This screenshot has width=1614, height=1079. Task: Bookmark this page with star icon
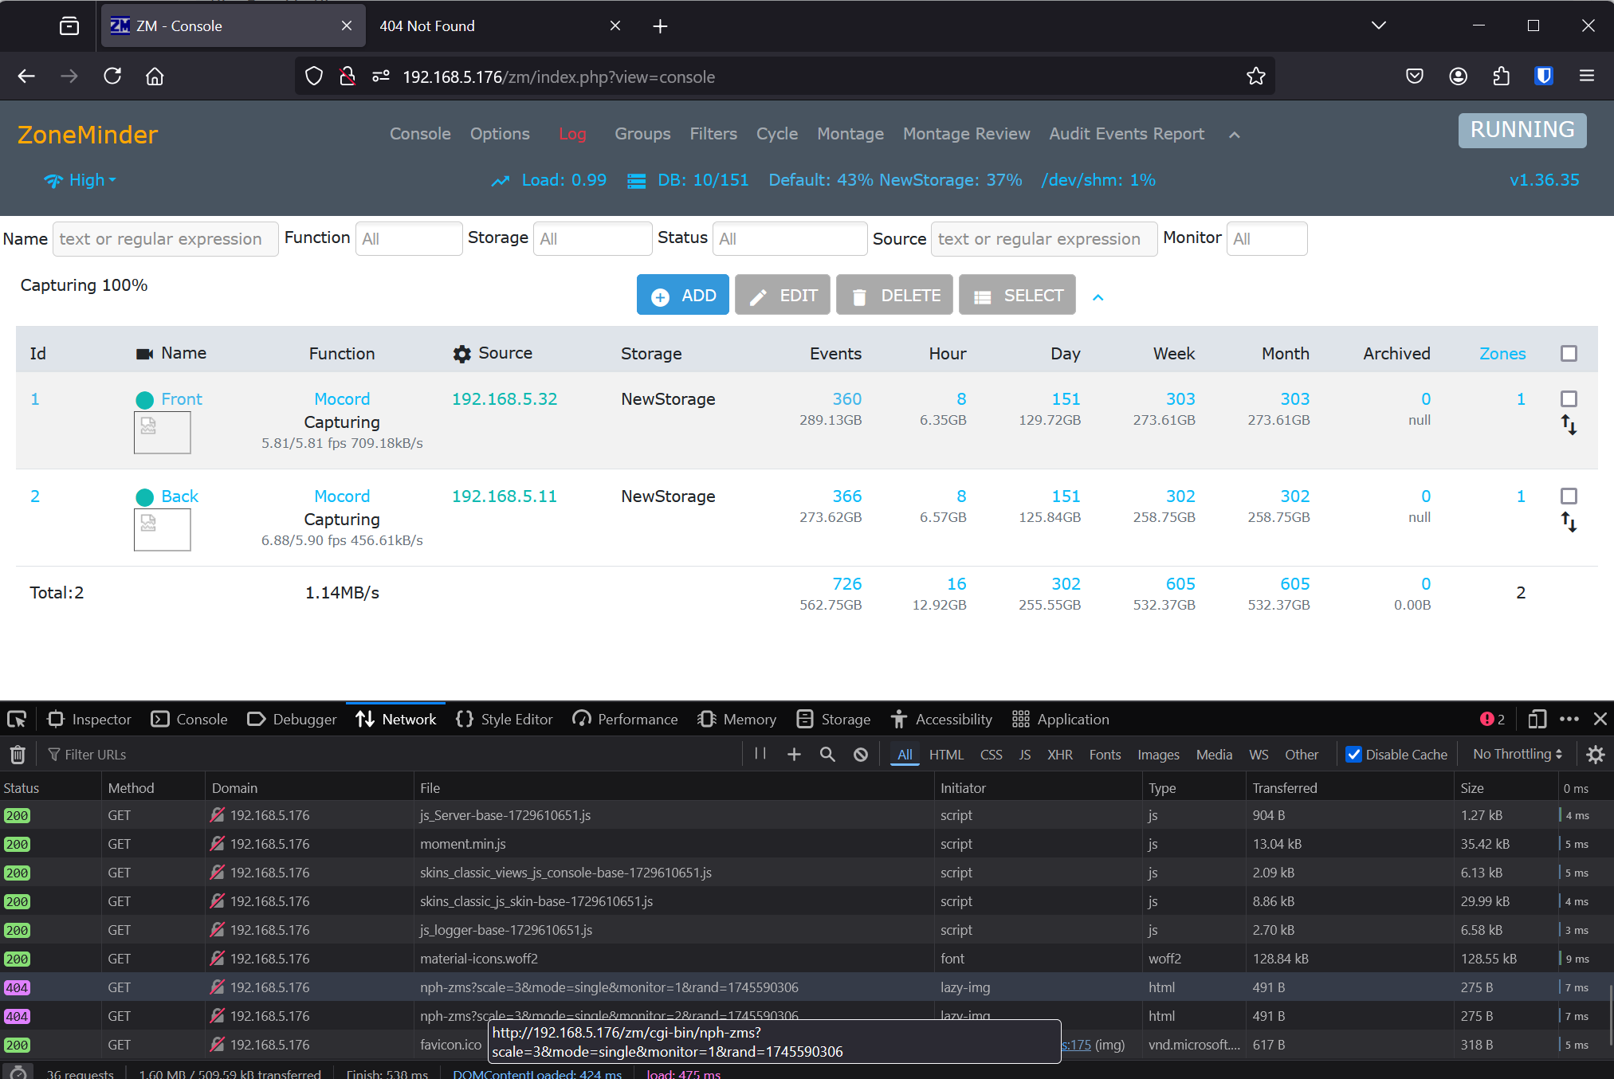point(1256,77)
